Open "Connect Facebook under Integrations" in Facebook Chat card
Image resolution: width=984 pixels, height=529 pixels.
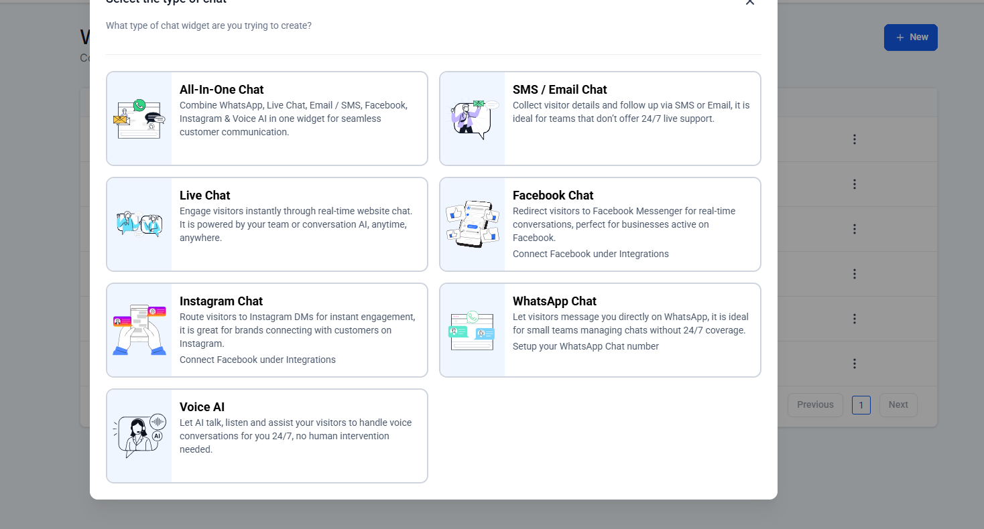point(591,254)
